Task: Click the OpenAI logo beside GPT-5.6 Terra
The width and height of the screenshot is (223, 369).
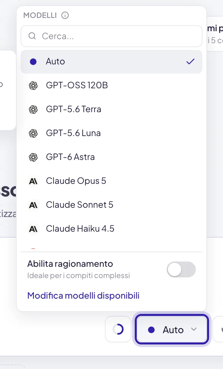Action: point(33,110)
